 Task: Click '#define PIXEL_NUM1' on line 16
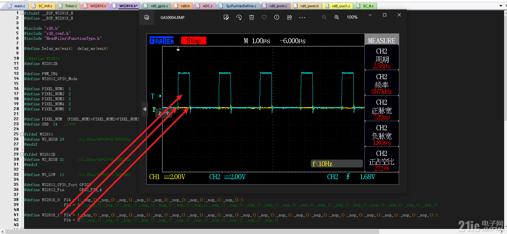44,89
